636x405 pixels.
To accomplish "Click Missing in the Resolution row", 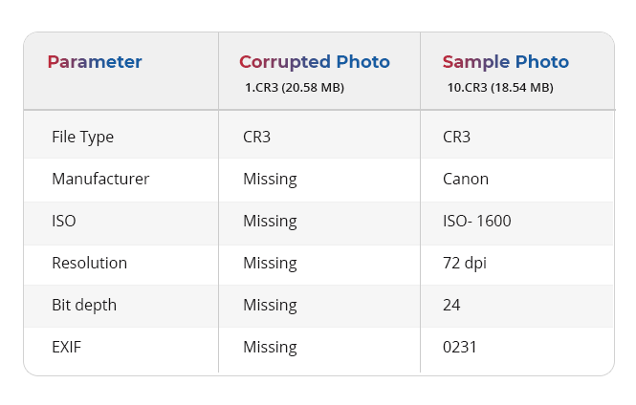I will [270, 263].
